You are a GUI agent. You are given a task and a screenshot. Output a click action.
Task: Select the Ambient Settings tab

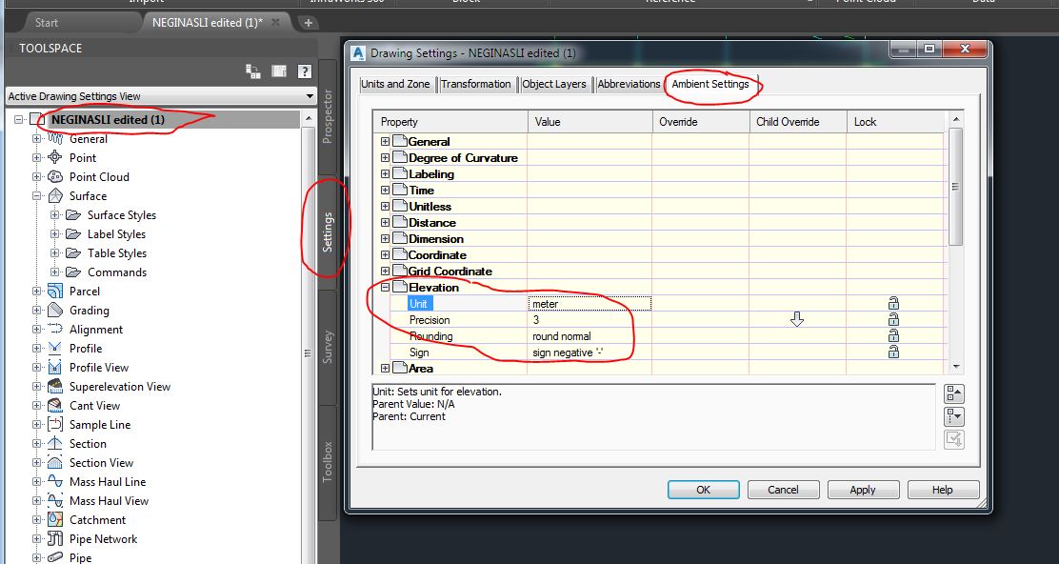[x=710, y=84]
